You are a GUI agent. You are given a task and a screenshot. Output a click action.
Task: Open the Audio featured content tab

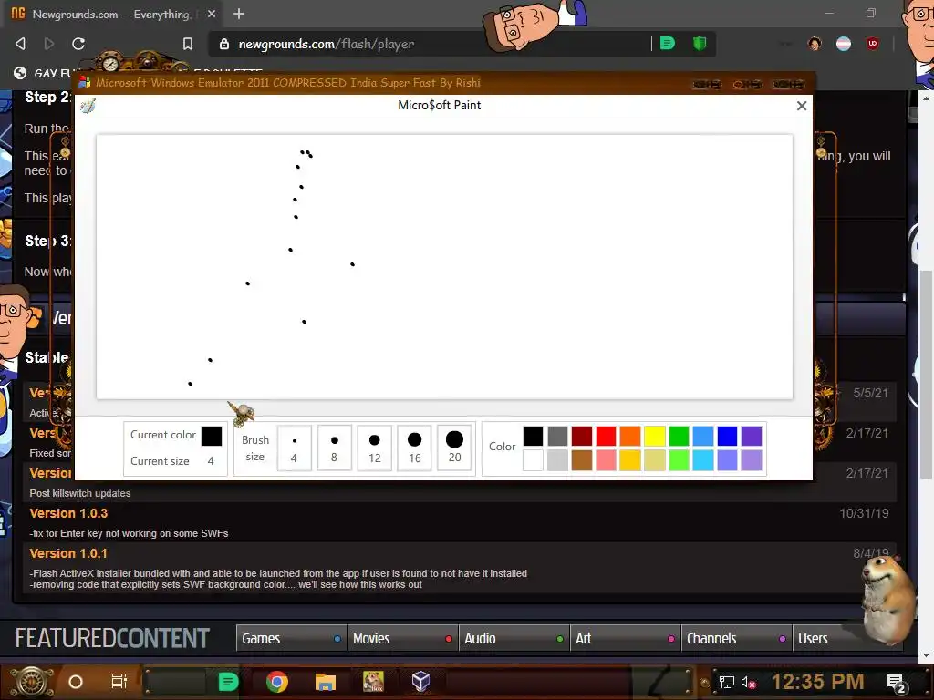(514, 638)
